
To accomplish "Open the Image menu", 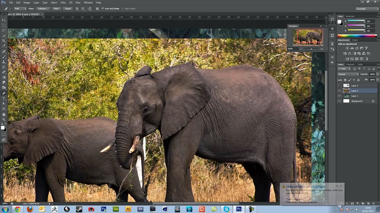I will (27, 2).
